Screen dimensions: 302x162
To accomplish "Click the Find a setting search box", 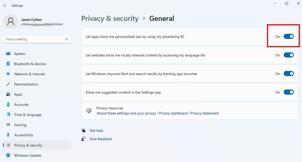I will (x=34, y=39).
